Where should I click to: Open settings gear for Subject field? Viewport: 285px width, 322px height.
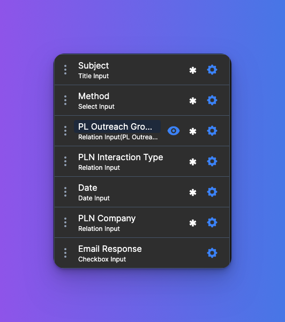(212, 70)
